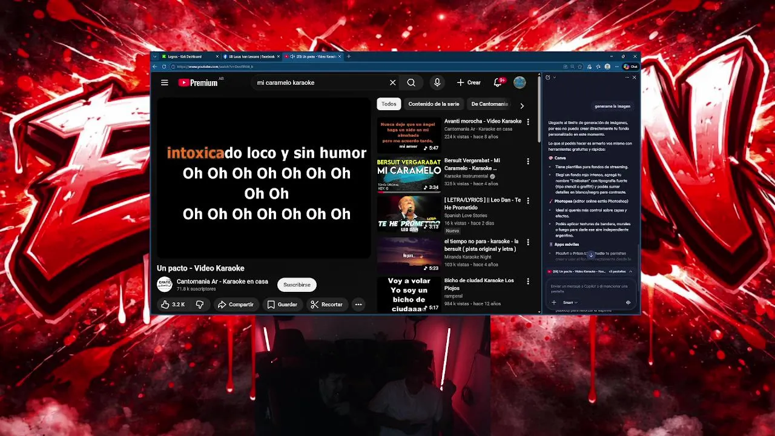Open options menu for Bicho de ciudad video
This screenshot has height=436, width=775.
528,282
